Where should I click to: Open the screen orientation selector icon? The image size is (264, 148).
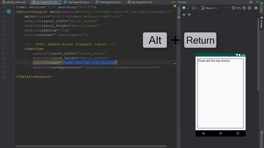[x=193, y=8]
